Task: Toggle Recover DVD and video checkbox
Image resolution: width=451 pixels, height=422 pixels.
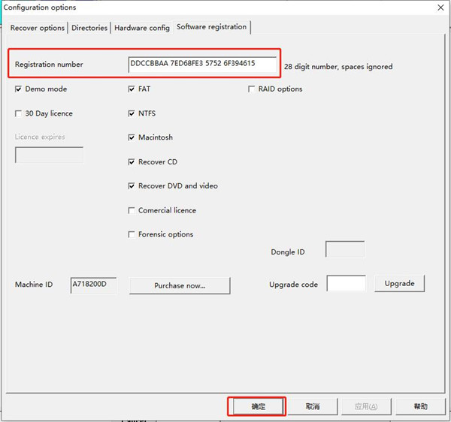Action: click(x=132, y=186)
